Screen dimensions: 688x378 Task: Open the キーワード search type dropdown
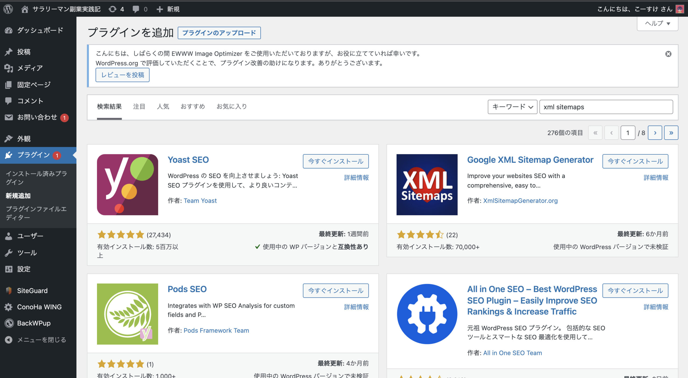(x=512, y=107)
